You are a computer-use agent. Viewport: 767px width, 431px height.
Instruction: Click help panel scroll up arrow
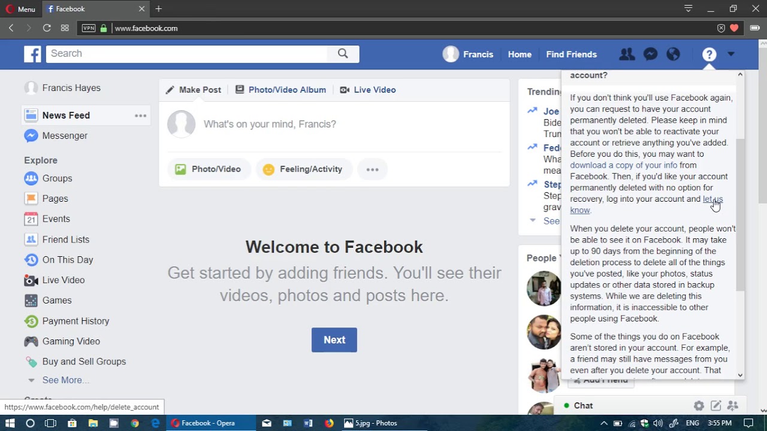pyautogui.click(x=740, y=74)
